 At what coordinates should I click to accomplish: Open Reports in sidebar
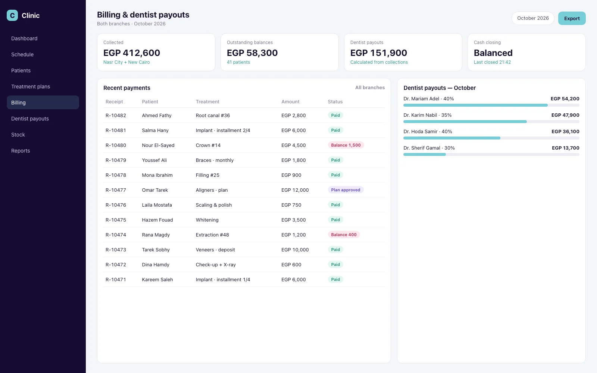pyautogui.click(x=43, y=151)
